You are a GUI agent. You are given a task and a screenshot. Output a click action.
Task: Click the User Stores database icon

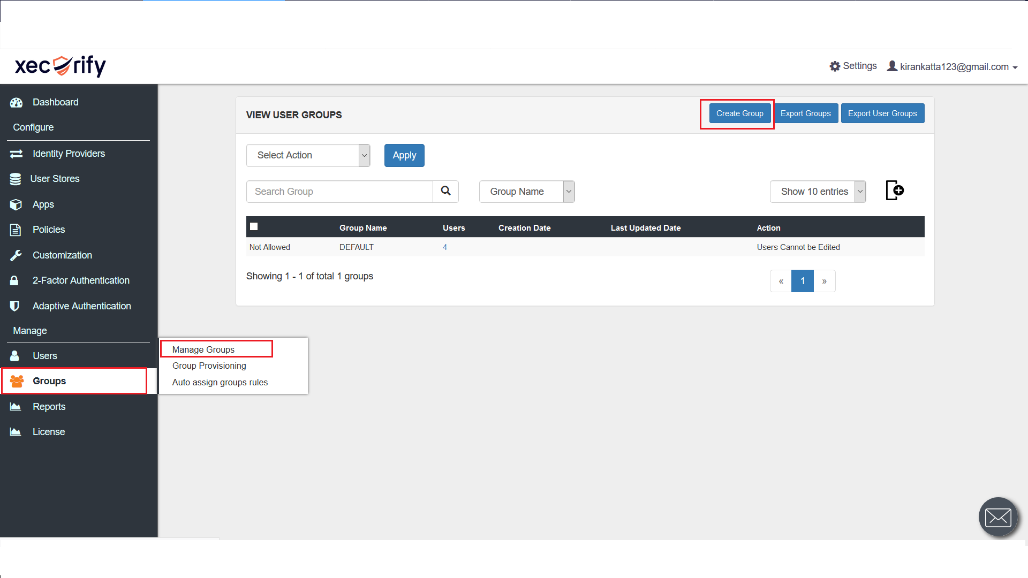point(16,179)
